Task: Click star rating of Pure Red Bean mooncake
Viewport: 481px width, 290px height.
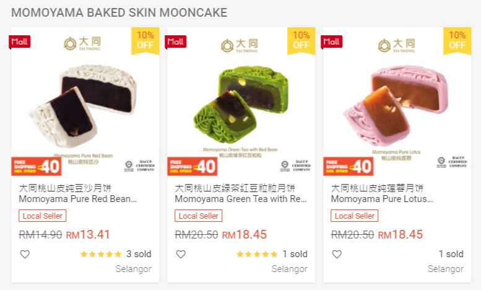Action: pyautogui.click(x=101, y=254)
